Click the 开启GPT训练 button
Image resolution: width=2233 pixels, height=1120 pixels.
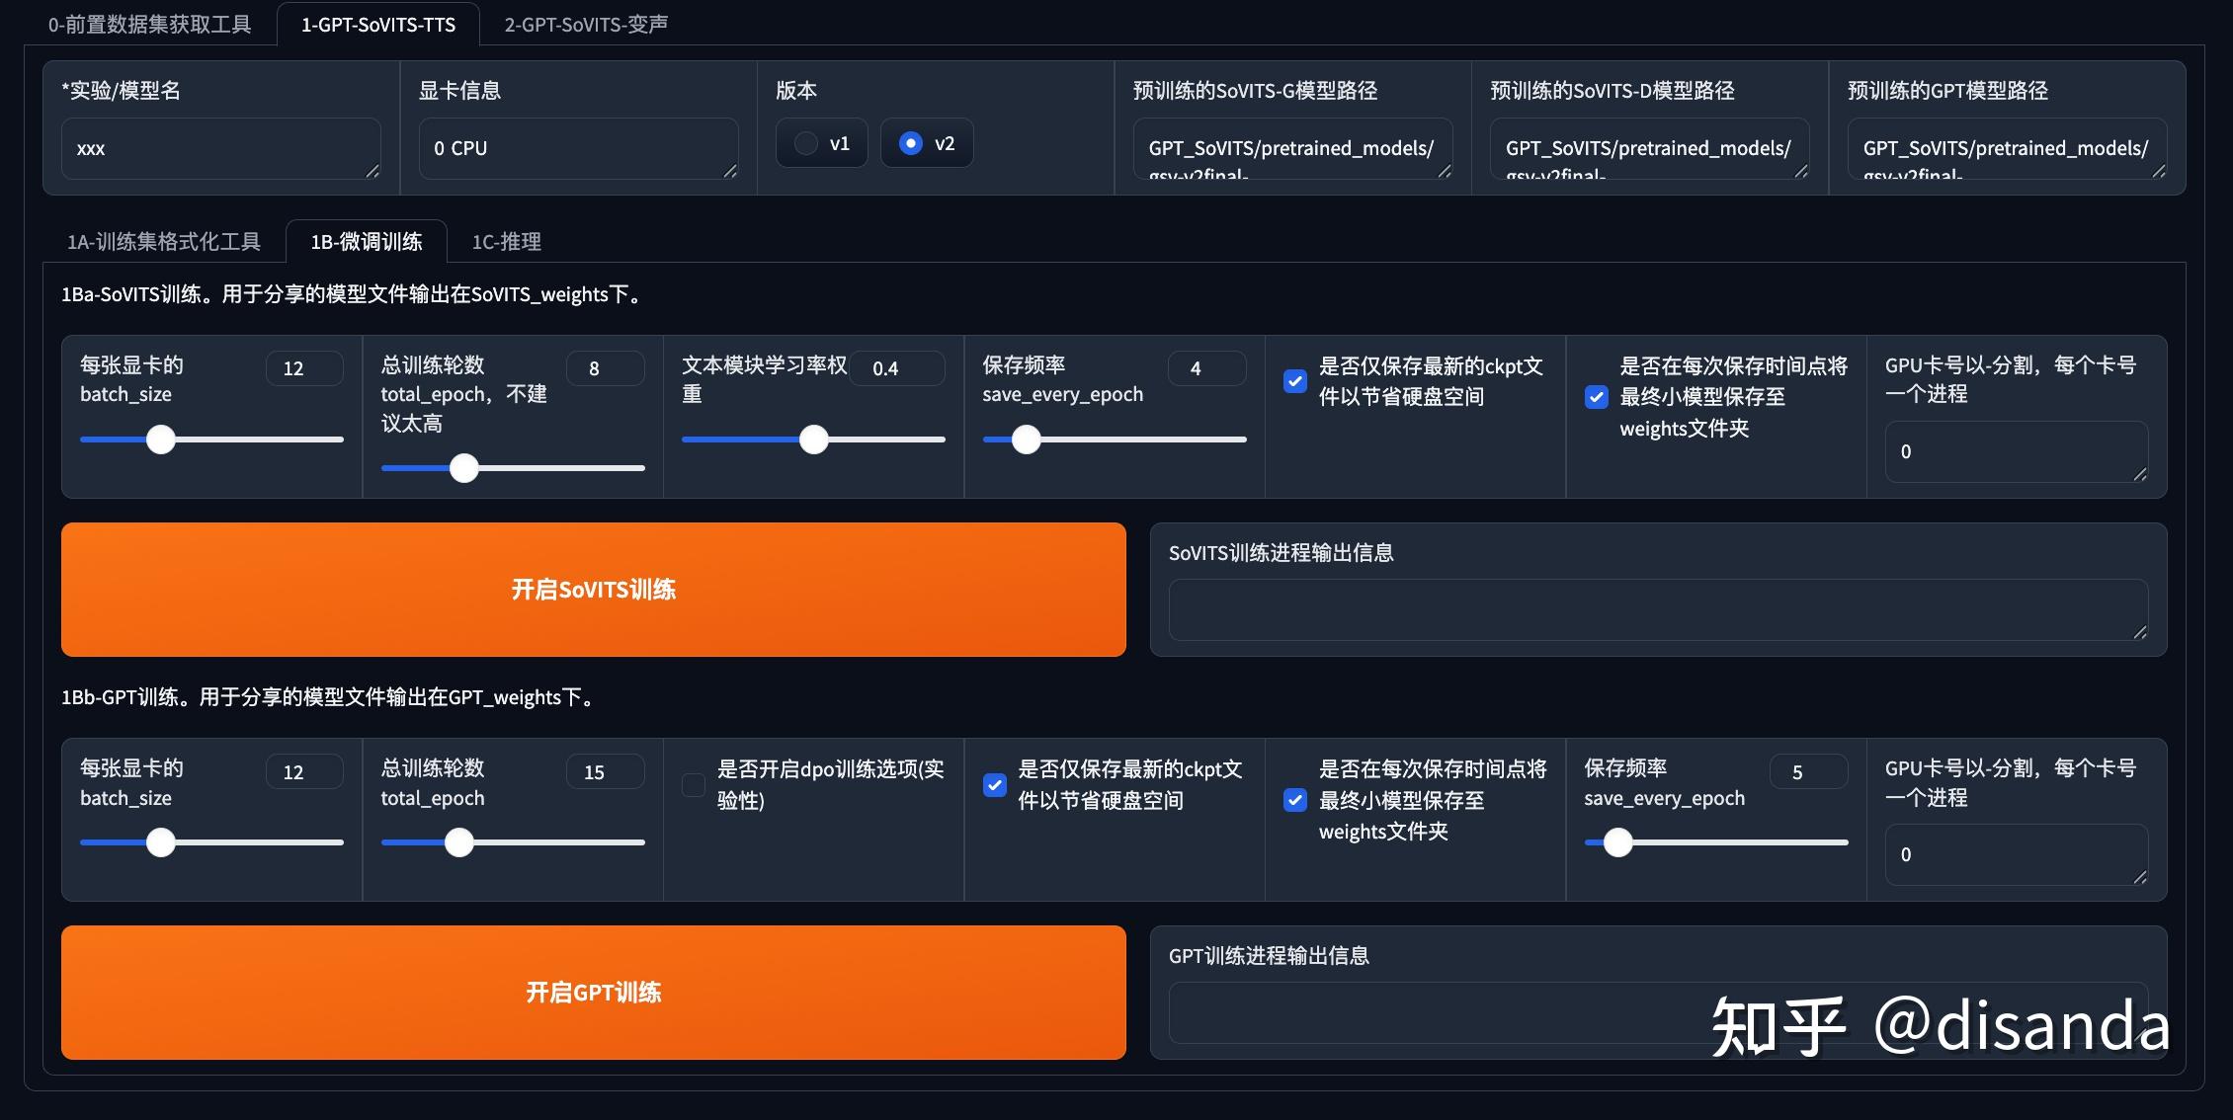click(x=593, y=992)
